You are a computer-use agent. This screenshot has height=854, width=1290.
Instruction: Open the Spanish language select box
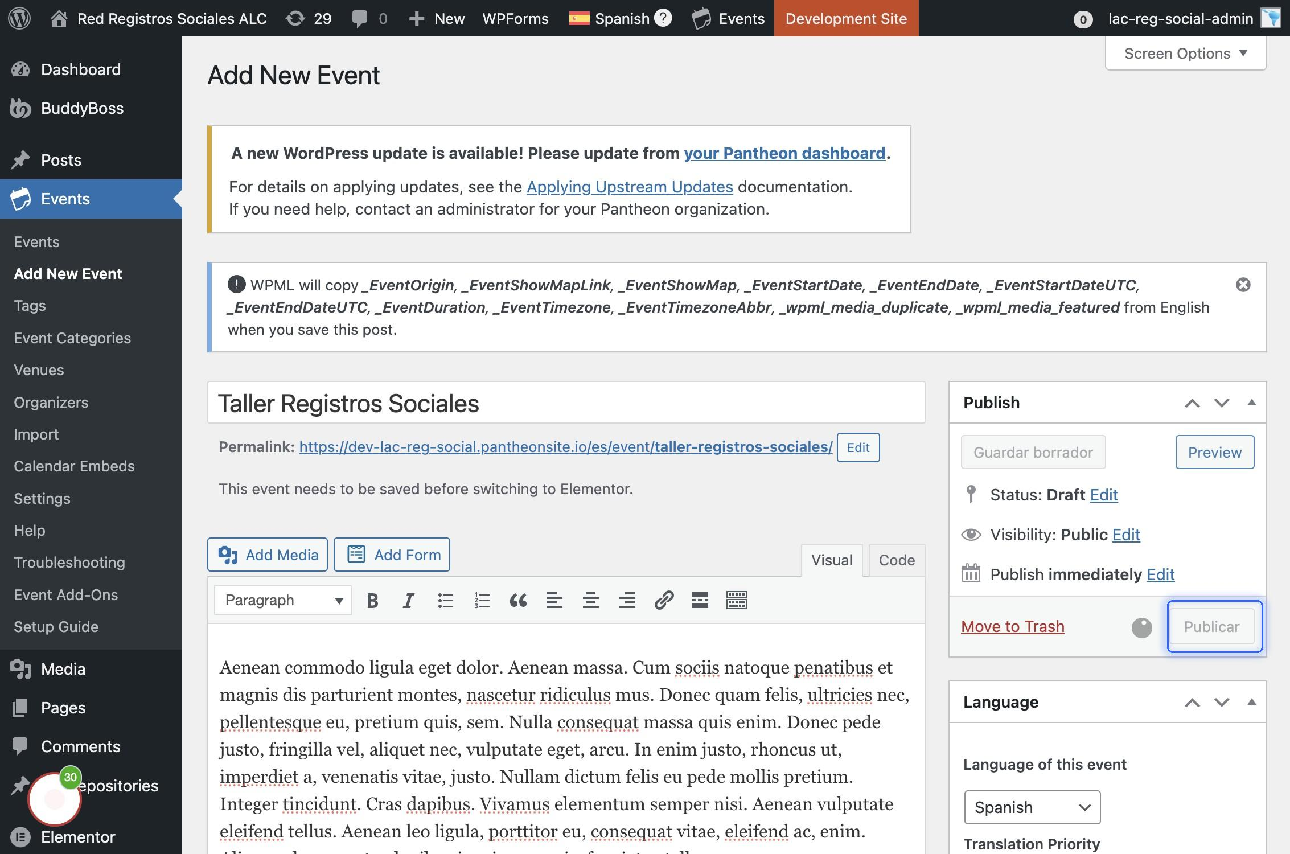[x=1032, y=807]
